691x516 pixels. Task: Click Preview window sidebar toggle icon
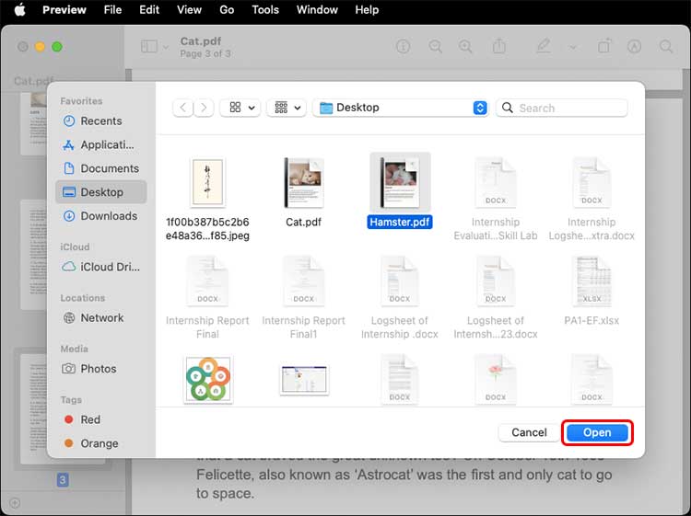point(149,46)
